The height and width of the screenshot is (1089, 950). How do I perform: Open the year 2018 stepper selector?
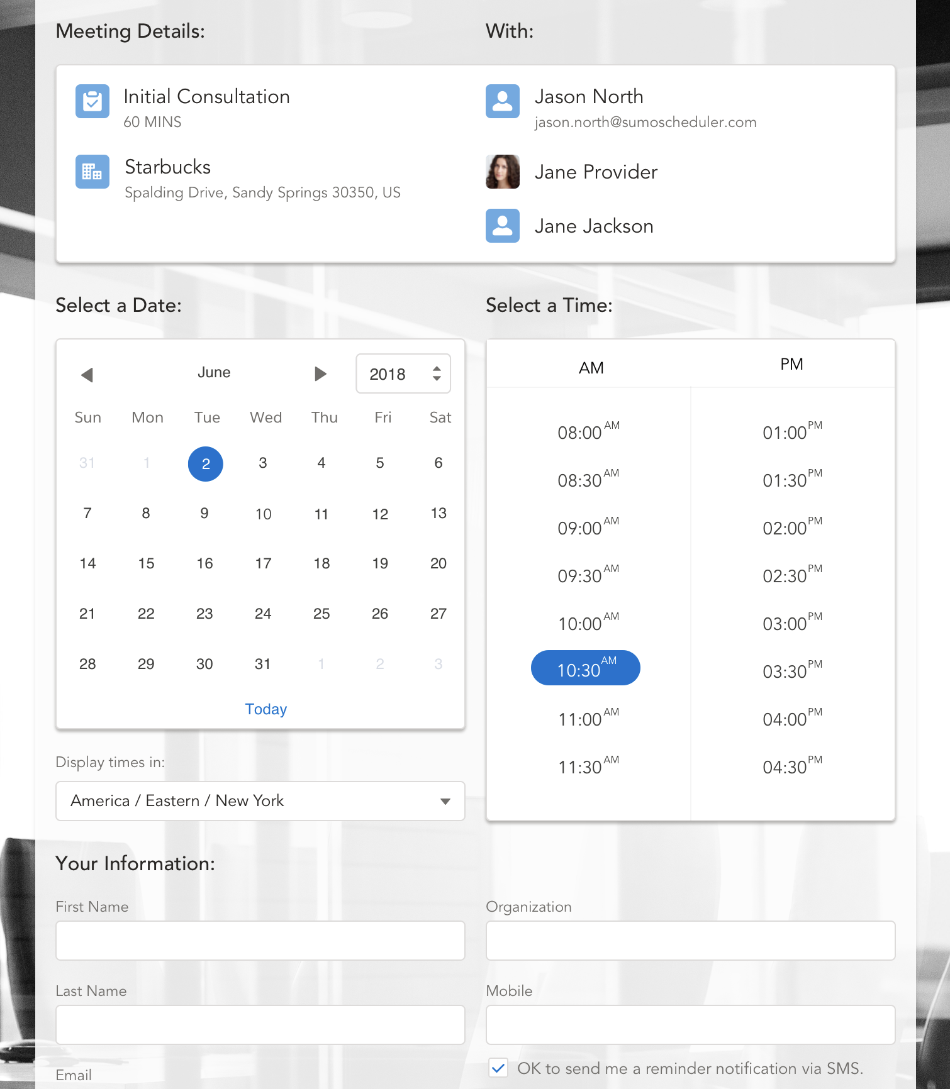pos(403,374)
